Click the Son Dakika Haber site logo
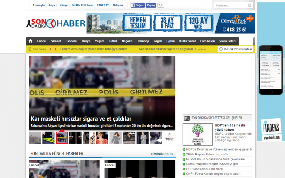Screen dimensions: 285x178 (x=55, y=23)
